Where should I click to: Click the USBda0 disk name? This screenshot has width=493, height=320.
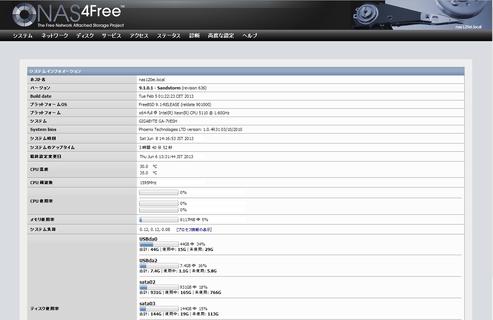click(x=148, y=239)
